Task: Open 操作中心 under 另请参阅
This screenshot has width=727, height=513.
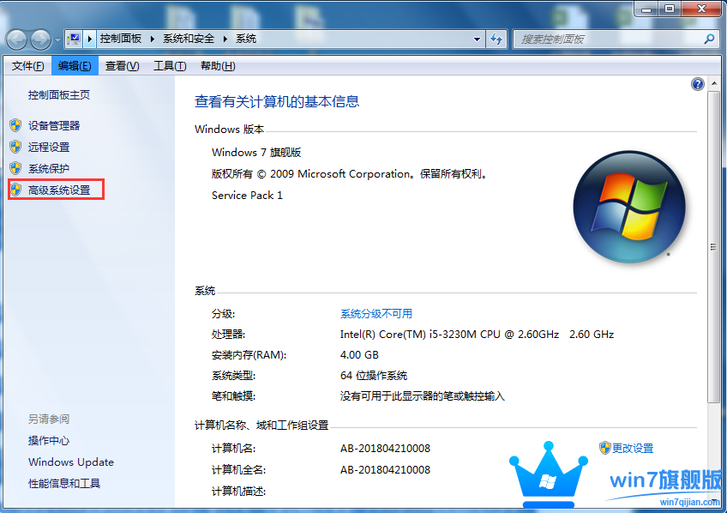Action: [x=49, y=441]
